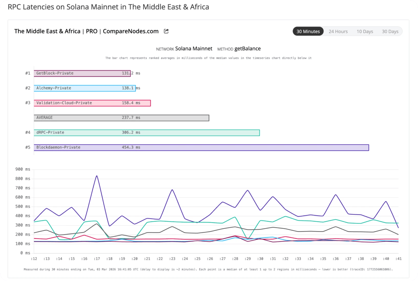Click the Solana Mainnet network label

(x=194, y=48)
